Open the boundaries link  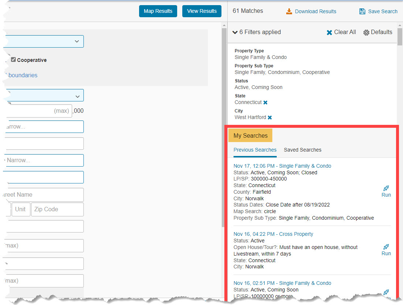(x=23, y=75)
